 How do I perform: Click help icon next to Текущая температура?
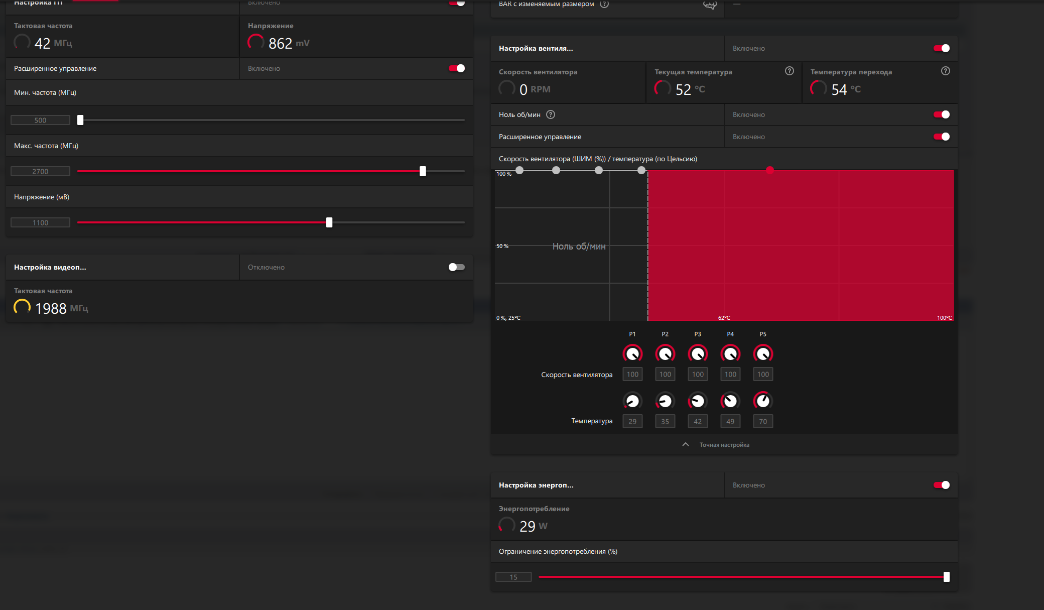click(790, 71)
